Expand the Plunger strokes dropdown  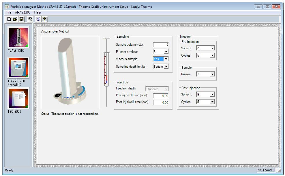[x=166, y=52]
